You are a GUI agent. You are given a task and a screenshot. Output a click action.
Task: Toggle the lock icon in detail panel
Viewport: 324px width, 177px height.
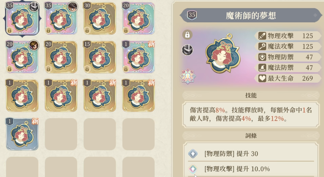pyautogui.click(x=187, y=35)
